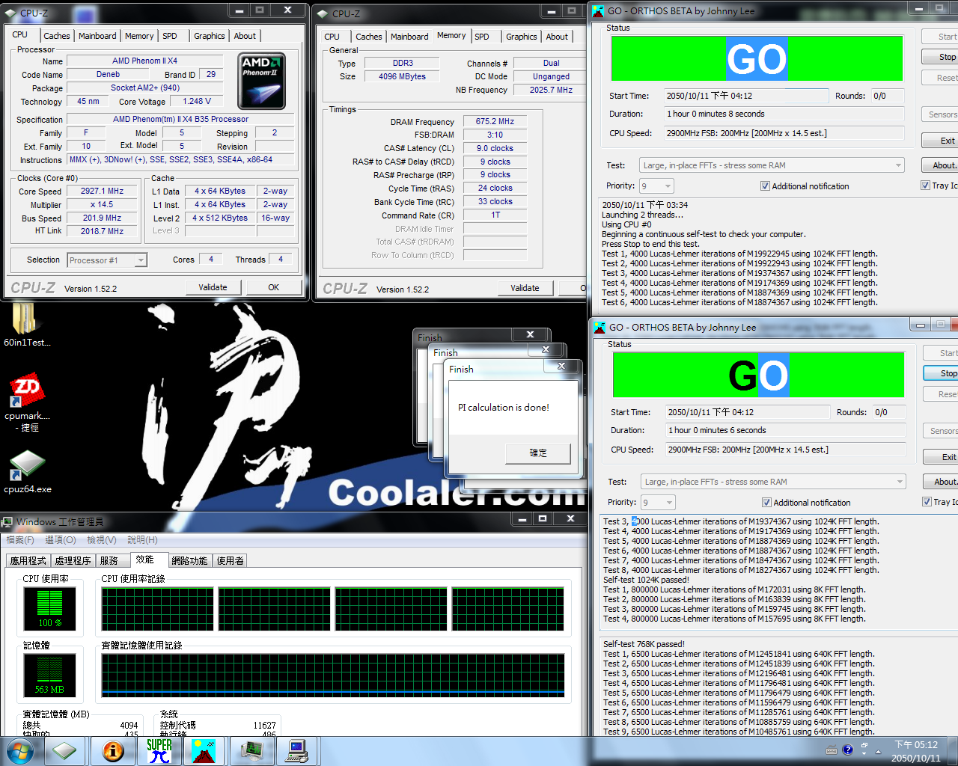Click Validate in the left CPU-Z window

(213, 287)
